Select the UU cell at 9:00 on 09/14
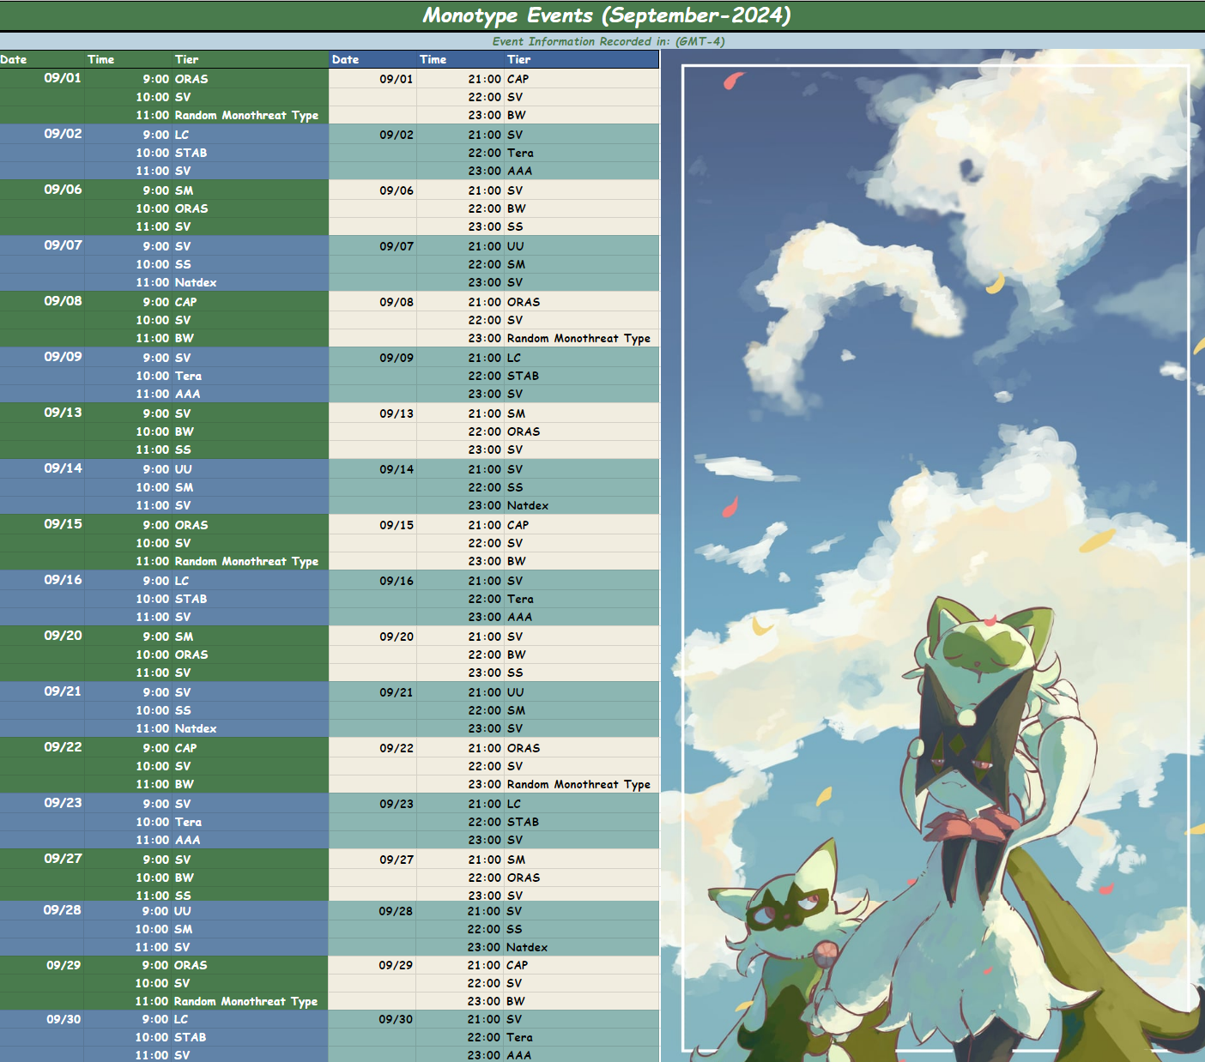This screenshot has width=1205, height=1062. [x=183, y=469]
